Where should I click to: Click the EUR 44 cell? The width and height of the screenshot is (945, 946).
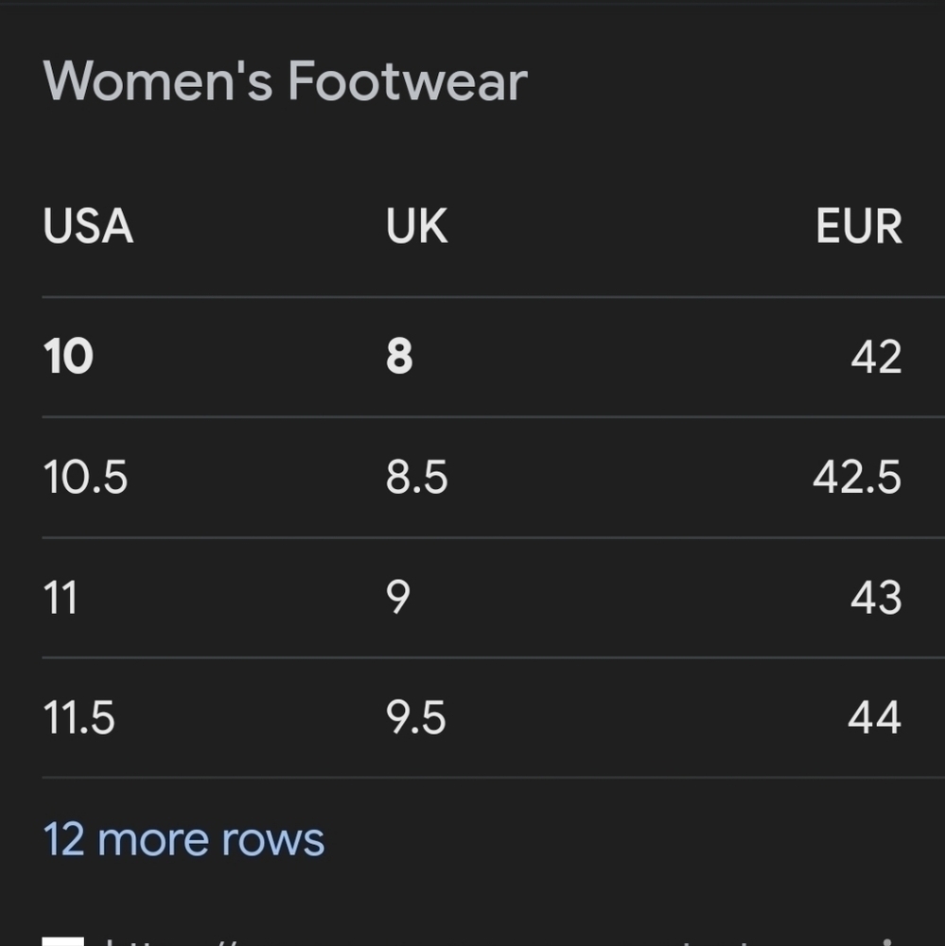(x=874, y=717)
